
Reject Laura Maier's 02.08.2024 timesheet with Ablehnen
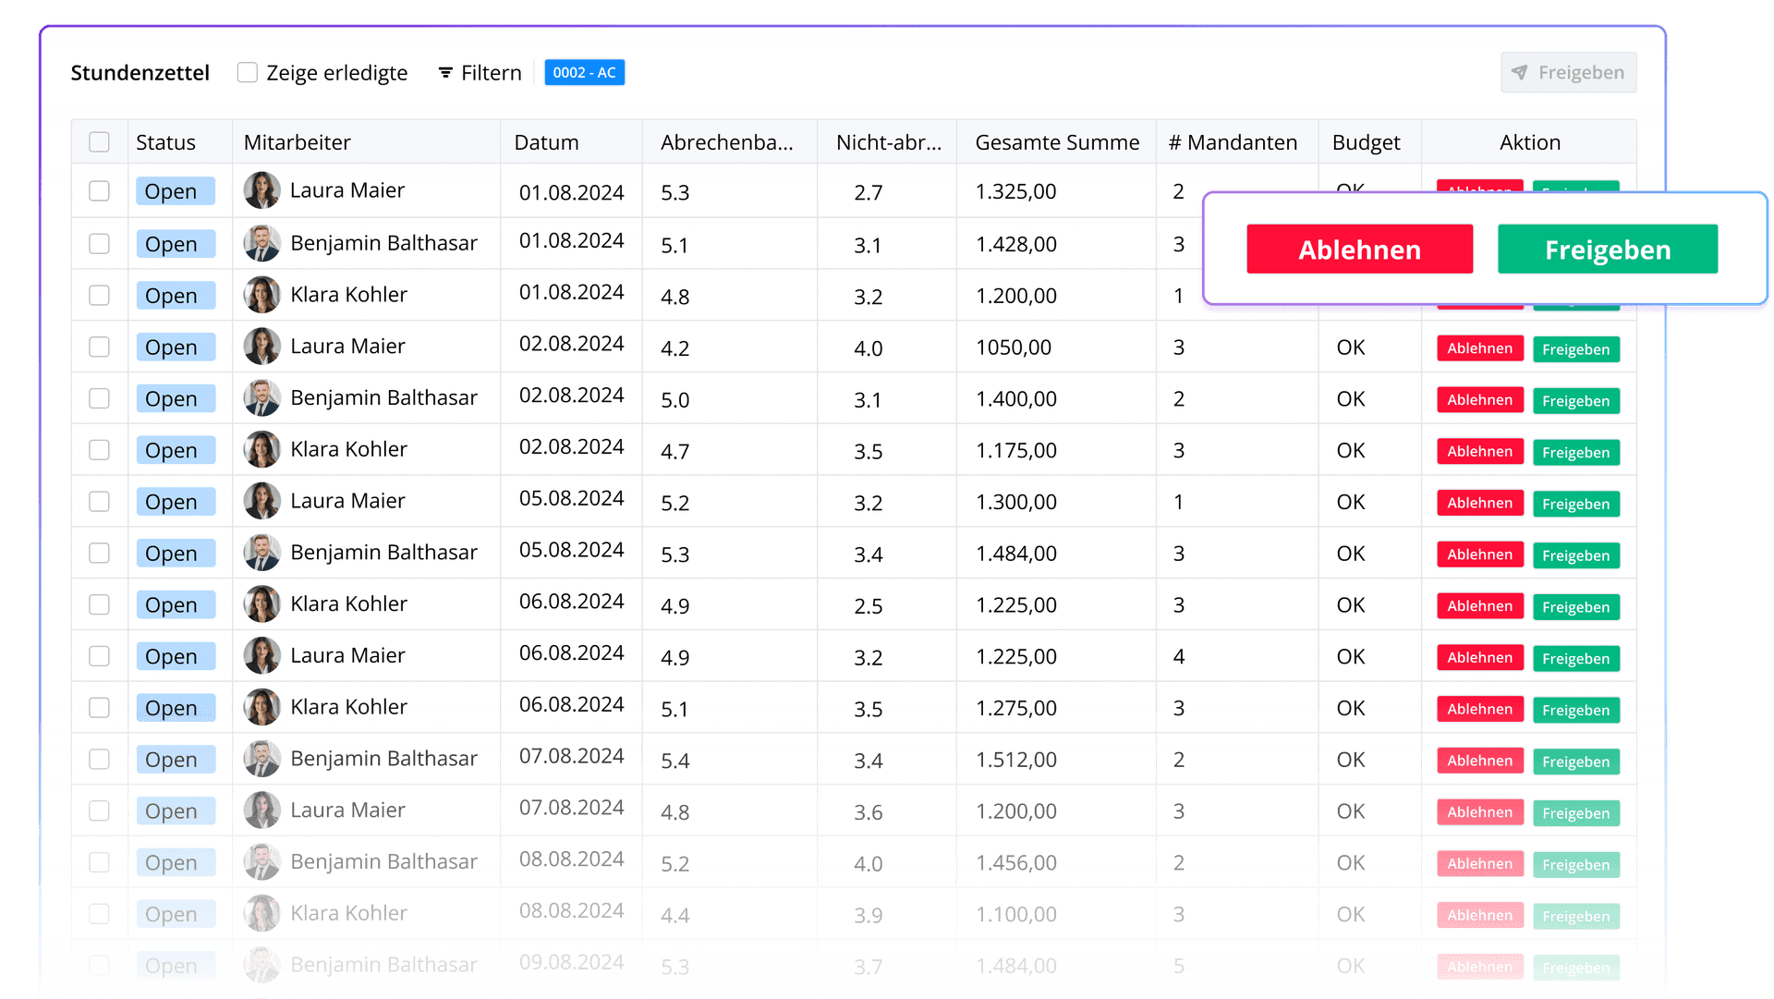(x=1479, y=348)
